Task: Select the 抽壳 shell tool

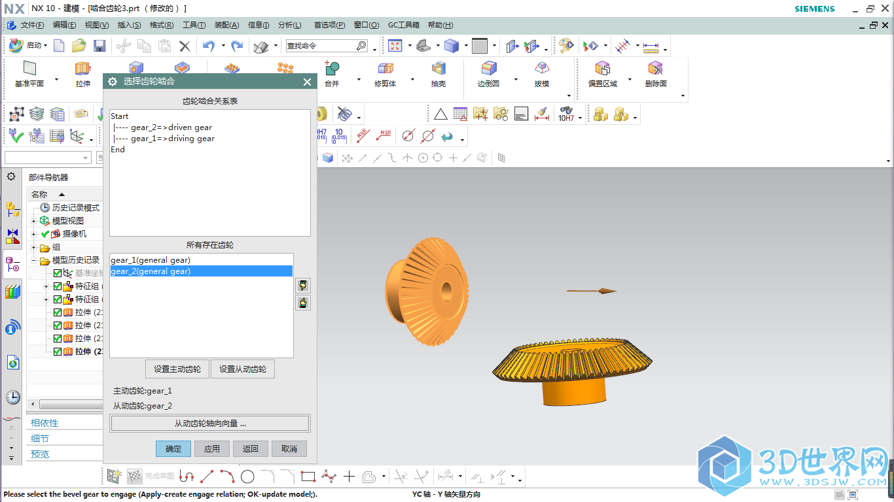Action: click(x=438, y=75)
